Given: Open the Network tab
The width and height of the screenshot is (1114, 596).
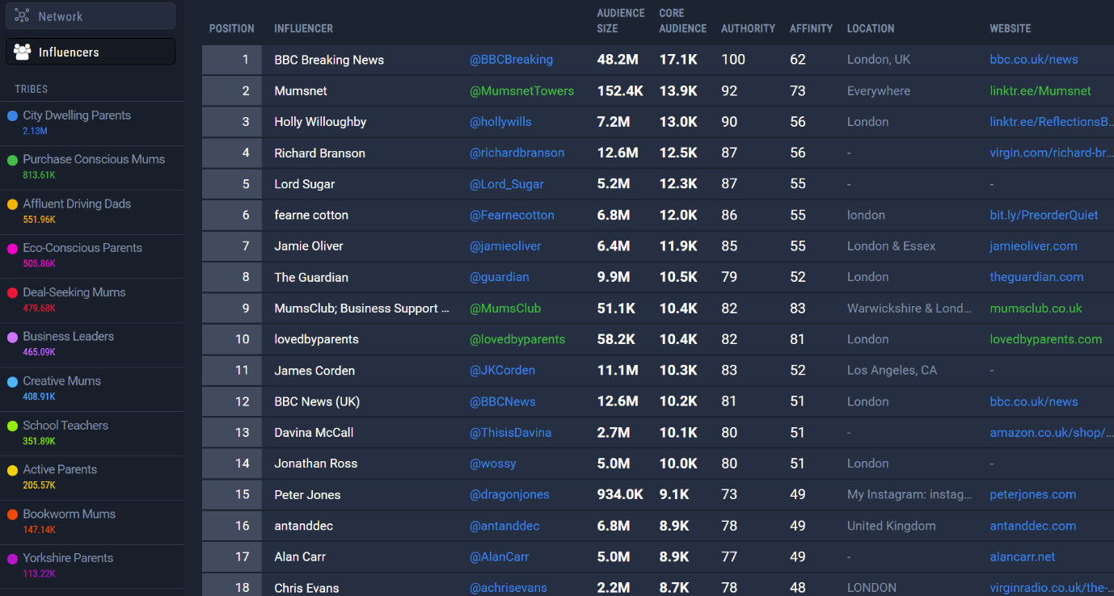Looking at the screenshot, I should coord(91,16).
